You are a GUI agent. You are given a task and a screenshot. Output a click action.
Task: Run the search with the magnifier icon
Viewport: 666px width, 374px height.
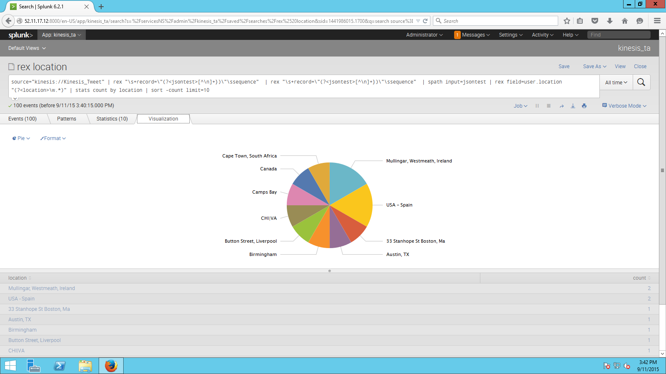click(x=641, y=82)
